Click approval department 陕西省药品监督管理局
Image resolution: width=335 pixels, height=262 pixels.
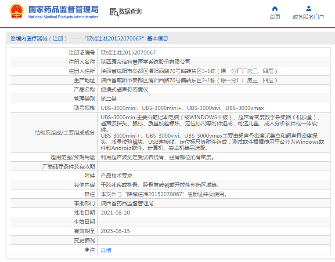coord(127,204)
